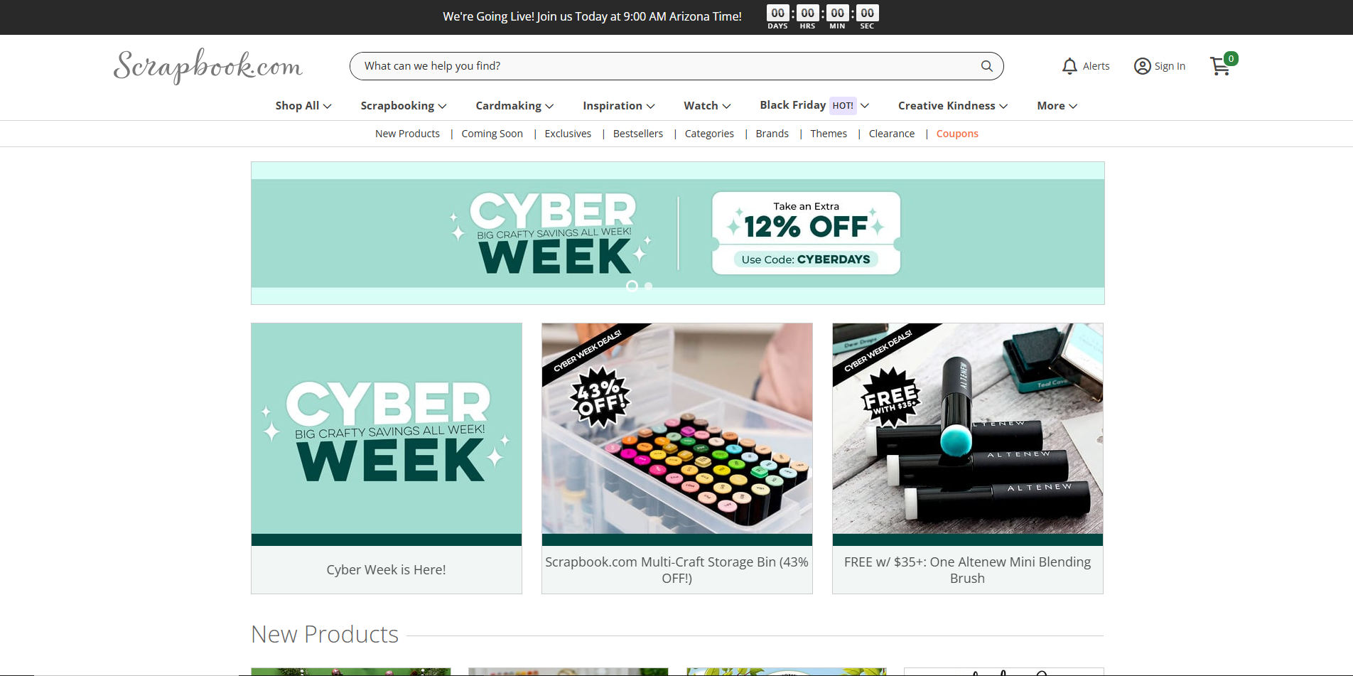
Task: Open the Altenew Mini Blending Brush thumbnail
Action: tap(968, 429)
